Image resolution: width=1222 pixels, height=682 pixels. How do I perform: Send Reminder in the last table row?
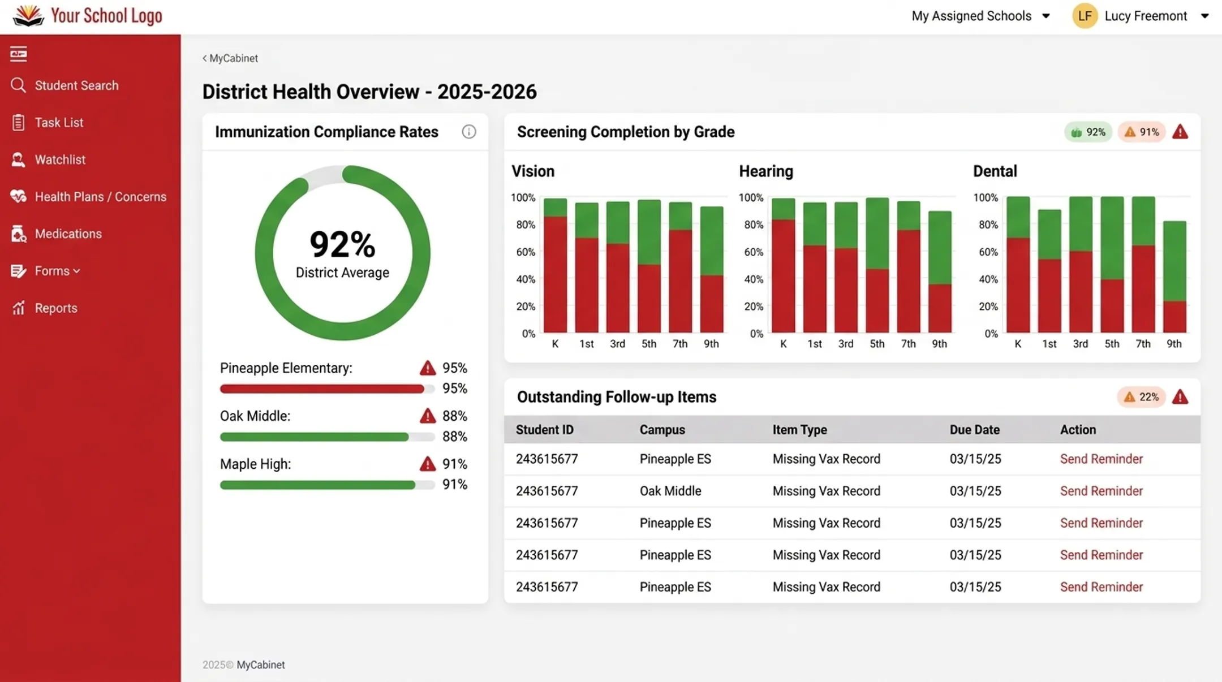pos(1101,587)
